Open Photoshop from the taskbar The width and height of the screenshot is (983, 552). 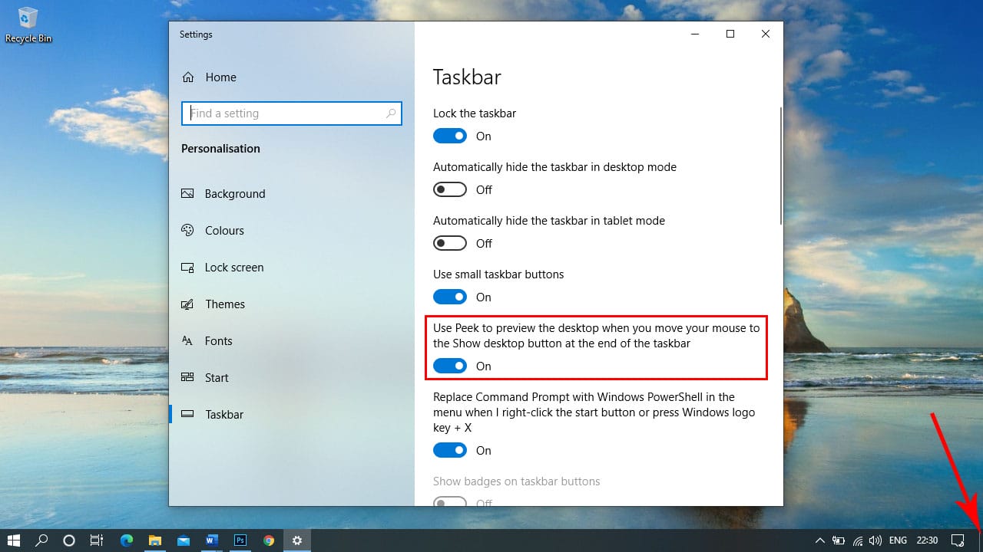[x=240, y=540]
